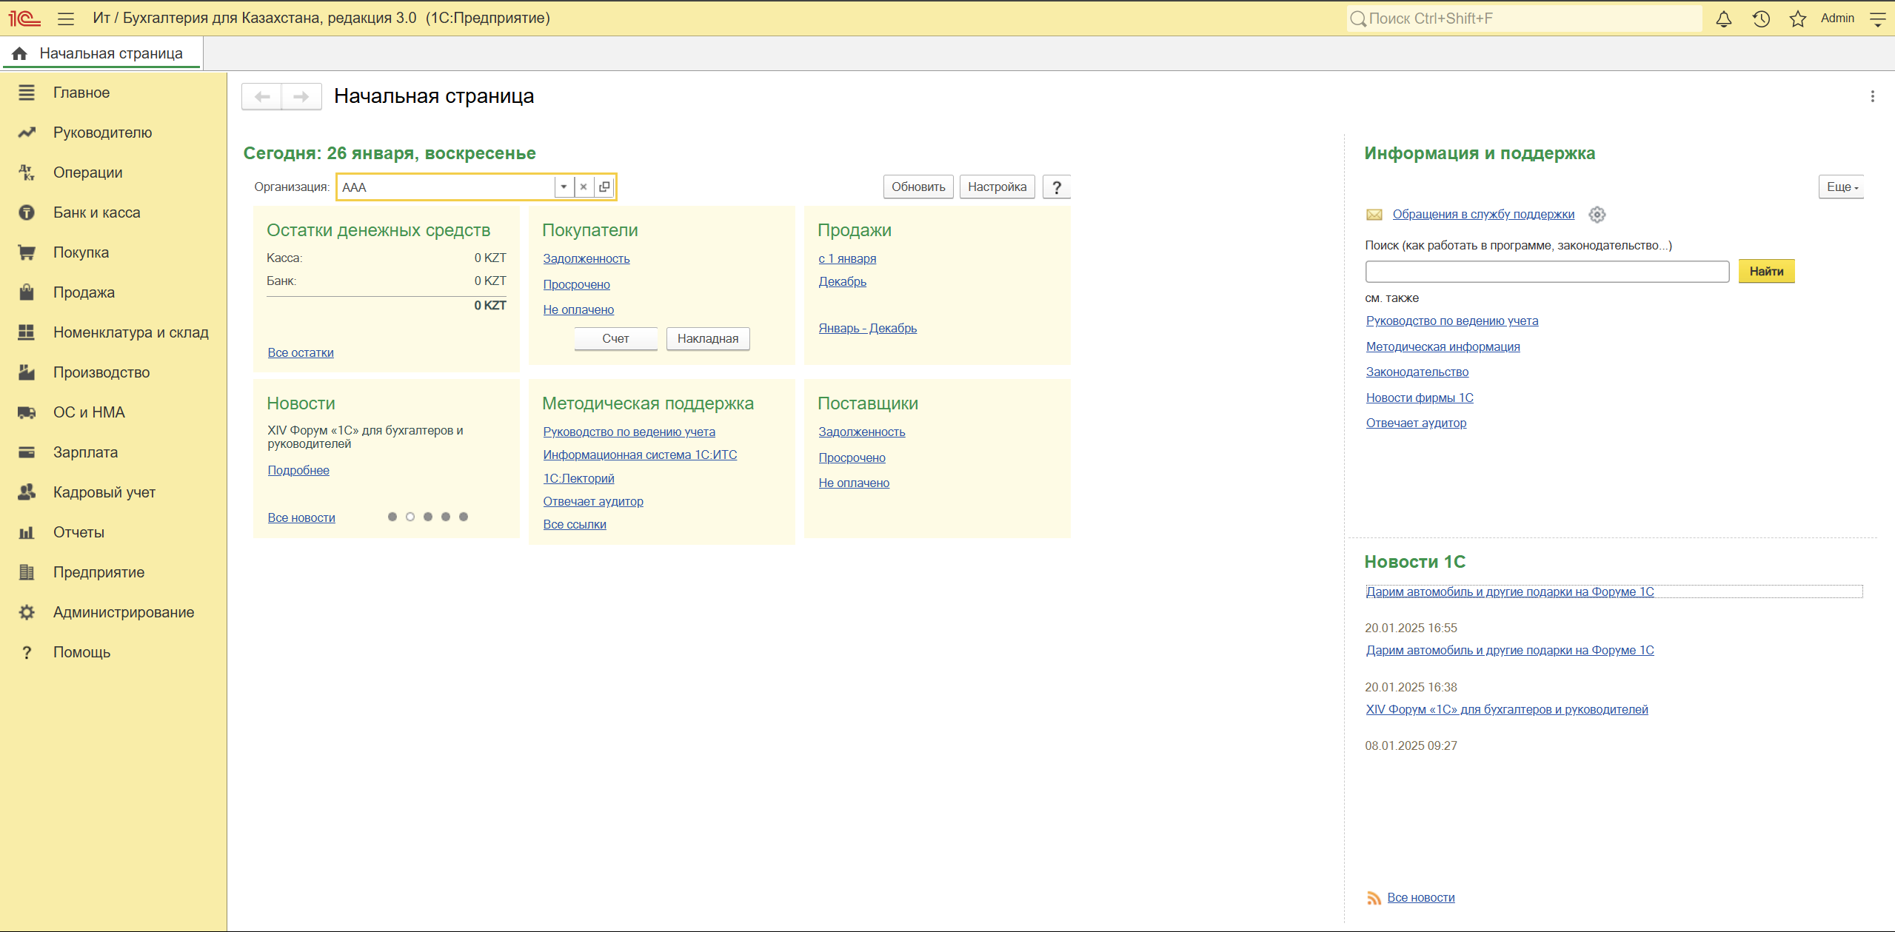Select the fifth news carousel dot

coord(464,517)
